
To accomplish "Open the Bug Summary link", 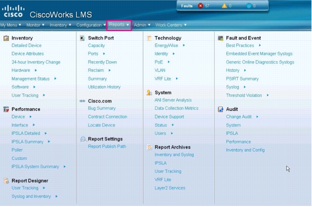I will (101, 108).
